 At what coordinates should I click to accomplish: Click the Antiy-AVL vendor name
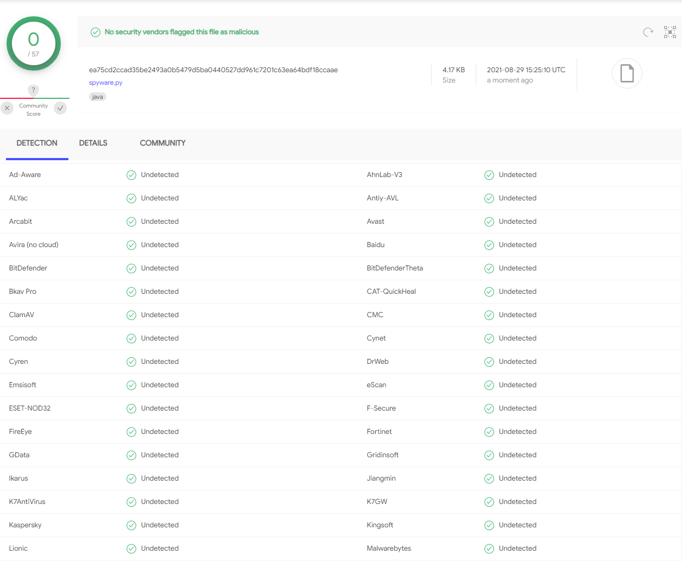[383, 198]
